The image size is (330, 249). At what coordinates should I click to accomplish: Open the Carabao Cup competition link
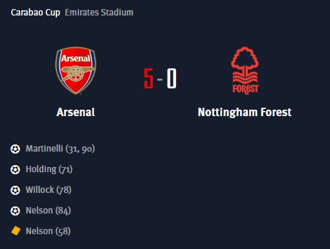[36, 12]
